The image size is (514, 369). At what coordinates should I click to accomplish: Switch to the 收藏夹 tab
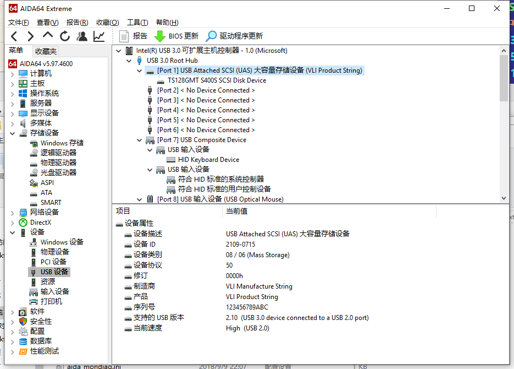46,51
